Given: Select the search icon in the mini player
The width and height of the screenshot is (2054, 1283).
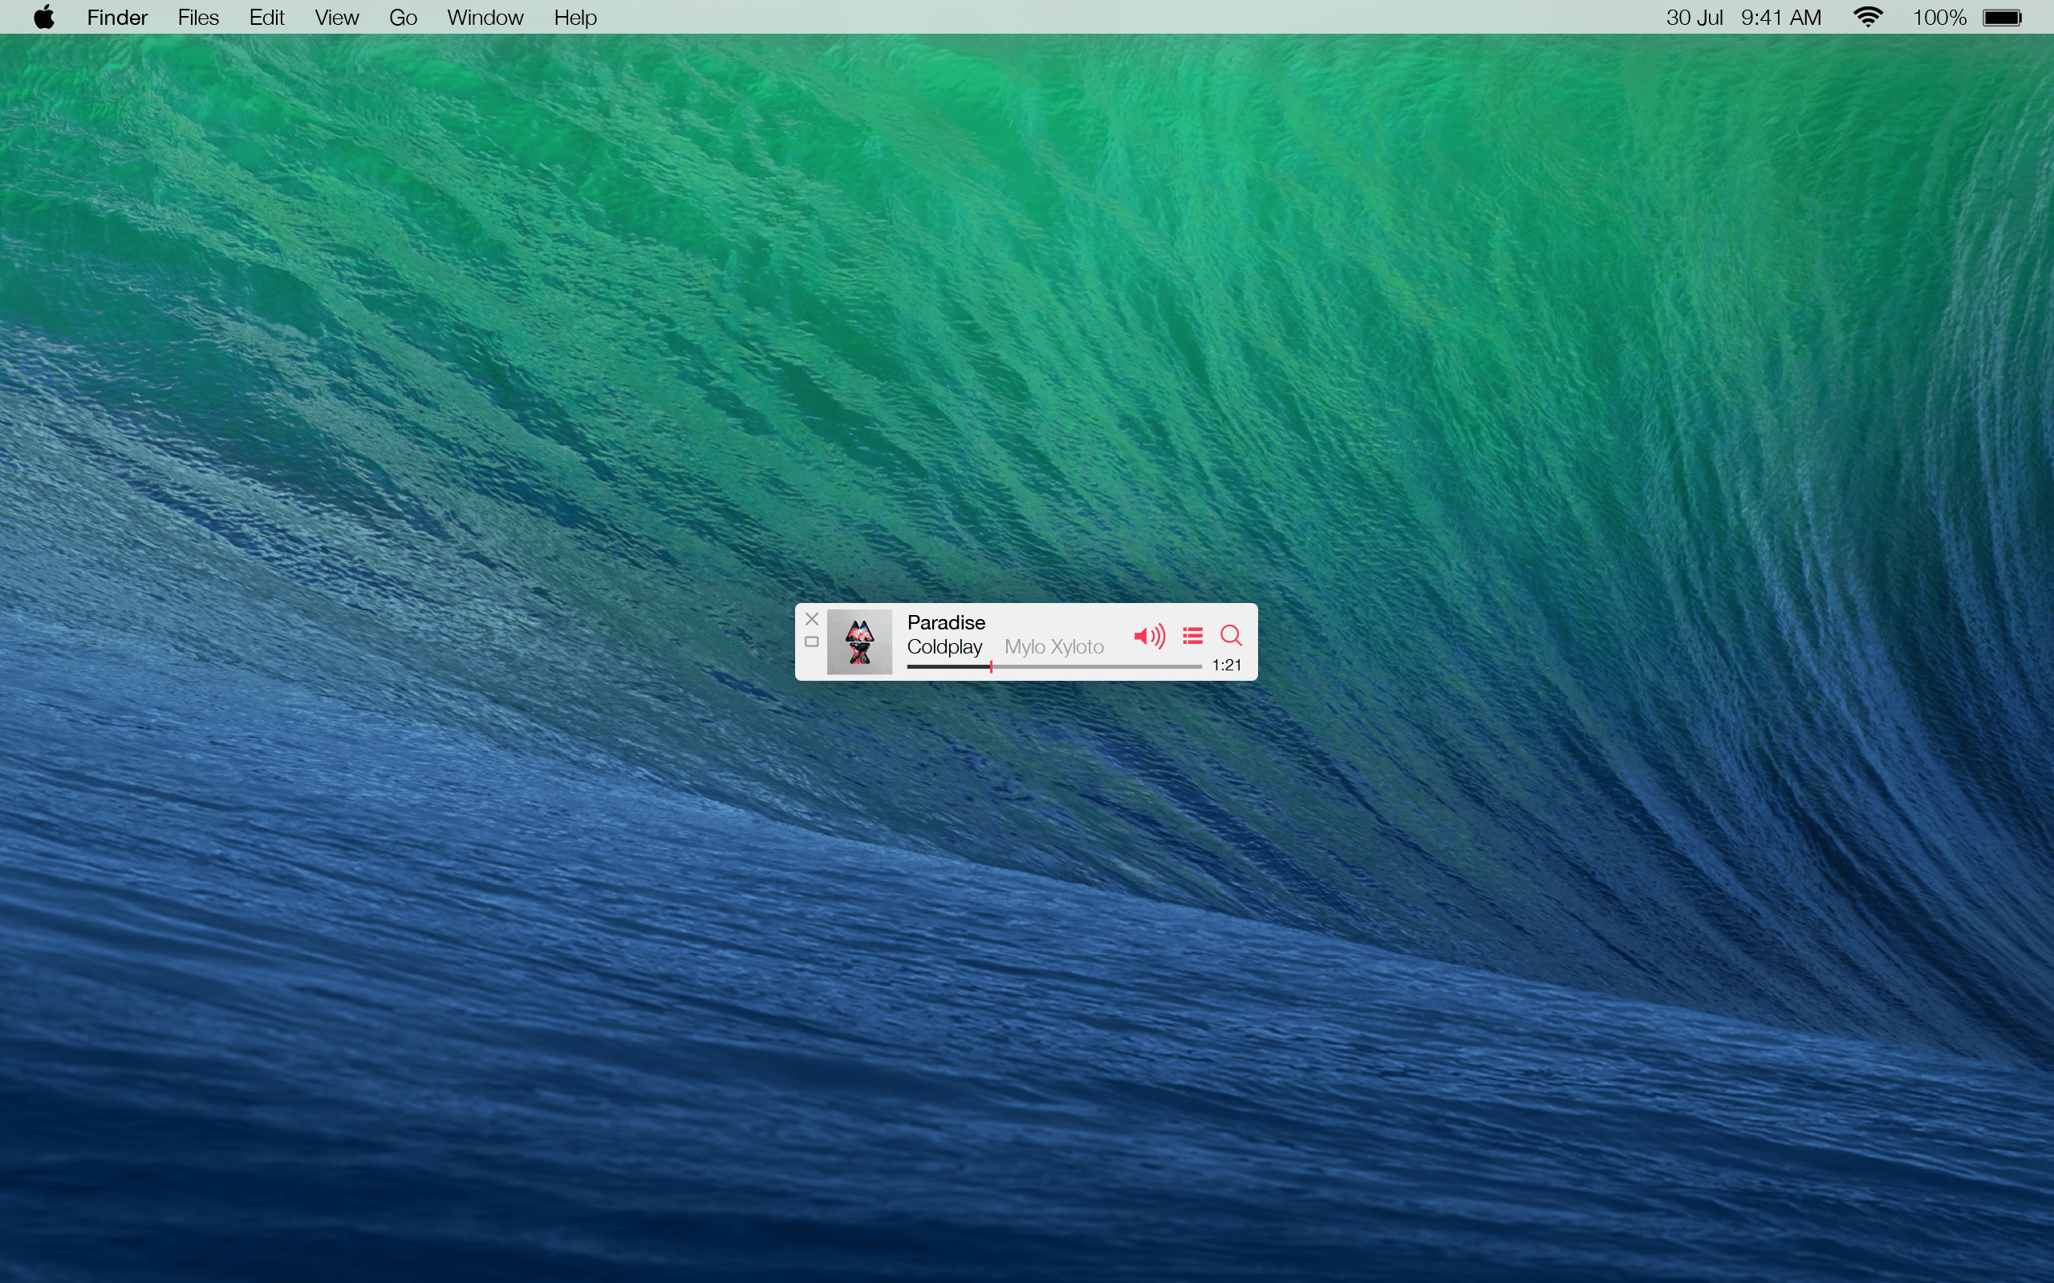Looking at the screenshot, I should (x=1232, y=636).
